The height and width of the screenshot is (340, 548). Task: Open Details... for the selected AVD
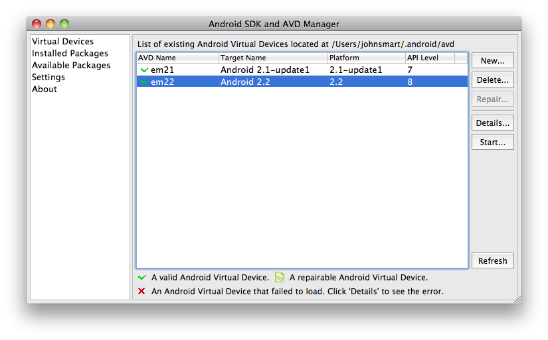(x=492, y=123)
